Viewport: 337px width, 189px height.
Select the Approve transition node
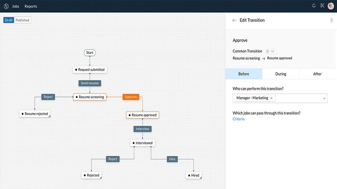(x=131, y=97)
